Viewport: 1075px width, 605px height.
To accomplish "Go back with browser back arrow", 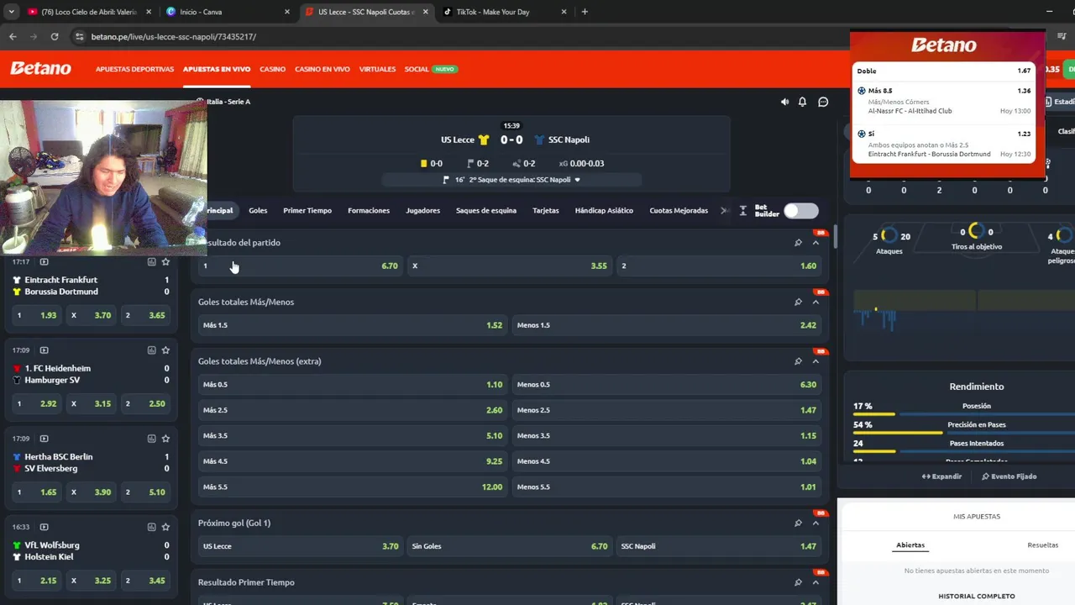I will click(13, 37).
